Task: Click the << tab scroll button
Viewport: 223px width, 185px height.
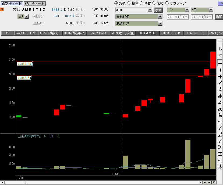Action: 8,33
